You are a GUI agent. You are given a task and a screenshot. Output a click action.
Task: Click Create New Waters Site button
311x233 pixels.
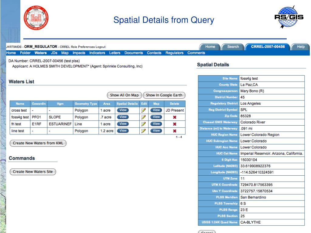(x=33, y=172)
